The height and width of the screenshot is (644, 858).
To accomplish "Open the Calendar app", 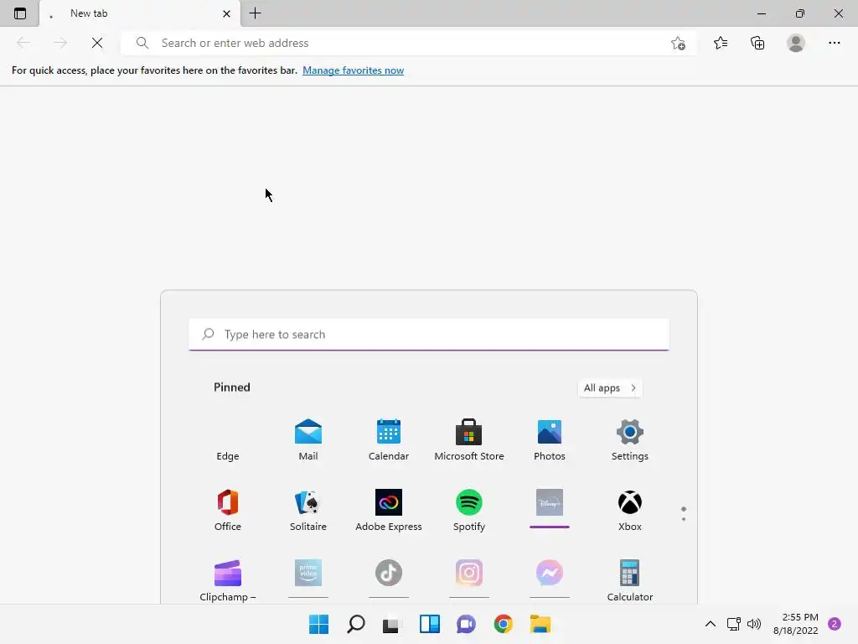I will 389,440.
